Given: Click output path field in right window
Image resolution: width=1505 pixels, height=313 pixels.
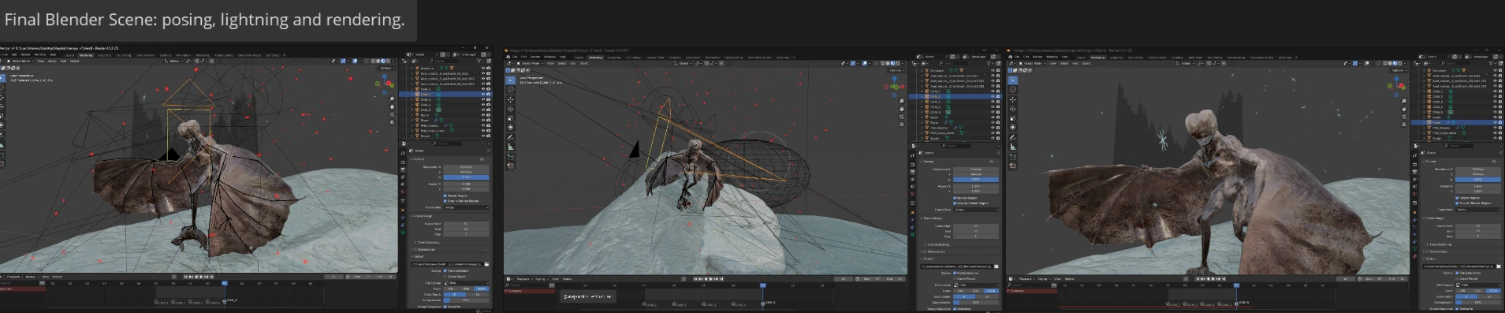Looking at the screenshot, I should [x=1459, y=266].
